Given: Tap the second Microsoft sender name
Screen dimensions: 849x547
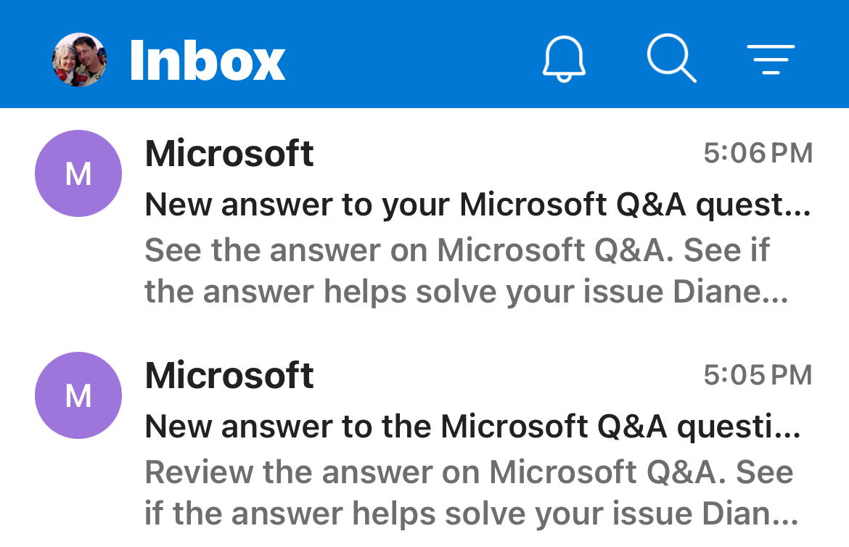Looking at the screenshot, I should tap(229, 376).
